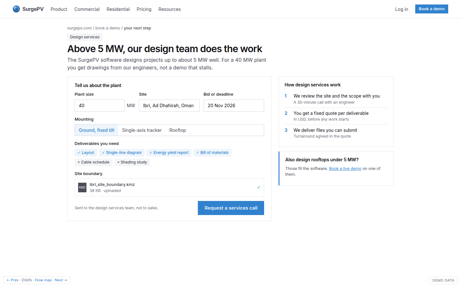Image resolution: width=461 pixels, height=288 pixels.
Task: Go to the Next page link
Action: [61, 280]
